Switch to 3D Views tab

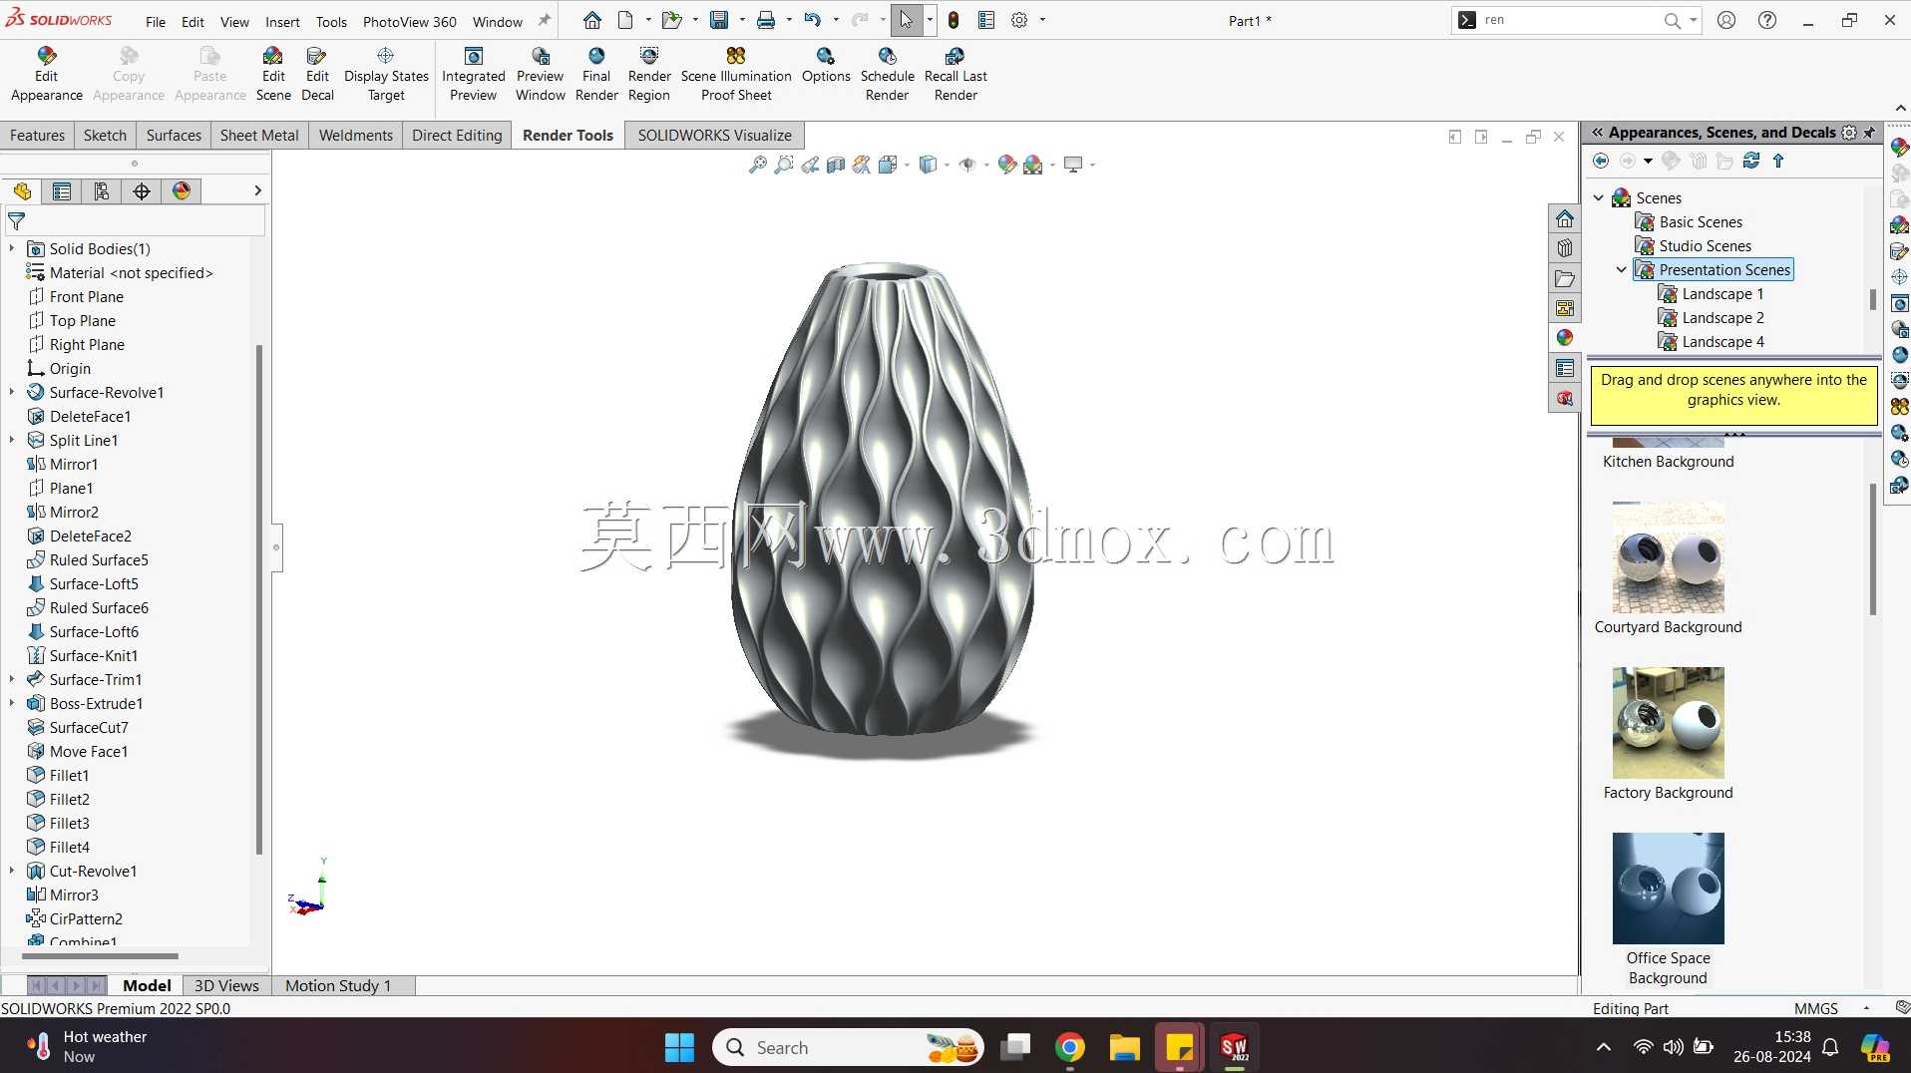[x=226, y=985]
